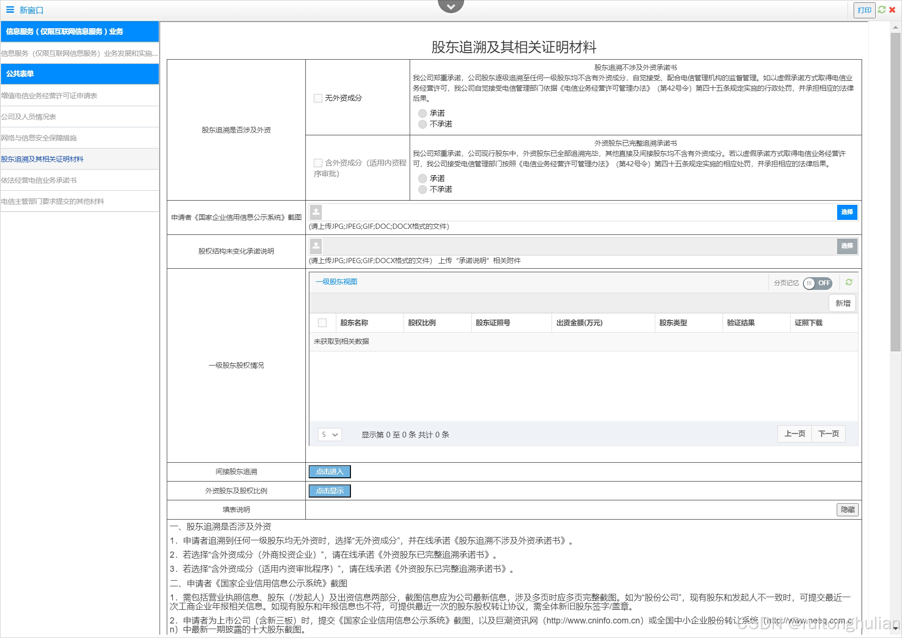Click 点击进入 for 间接股东追溯

[329, 471]
